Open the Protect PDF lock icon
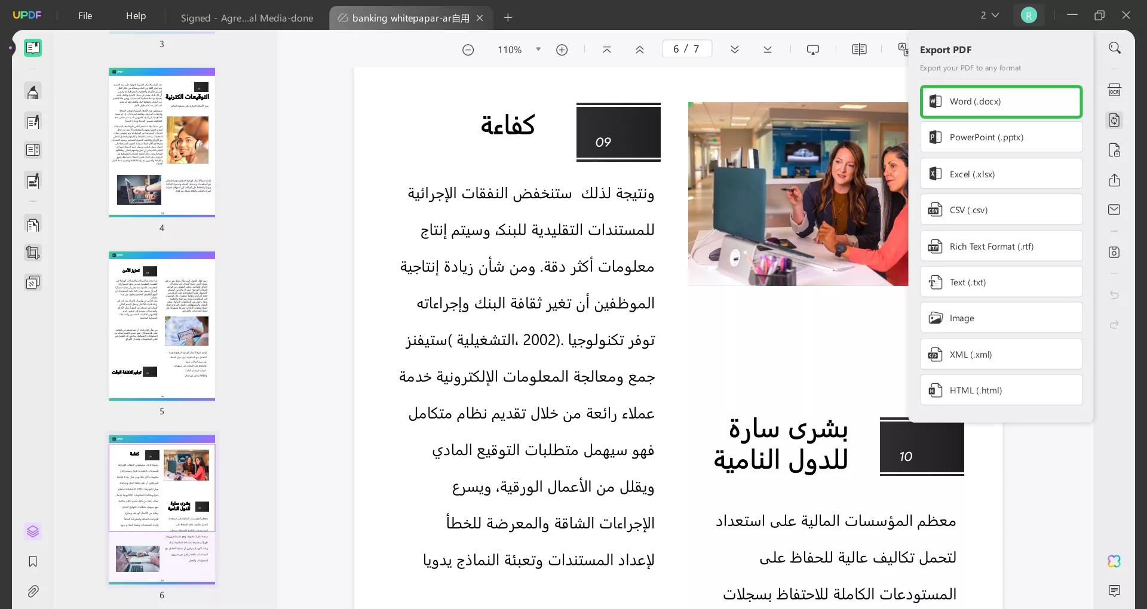 tap(1115, 150)
